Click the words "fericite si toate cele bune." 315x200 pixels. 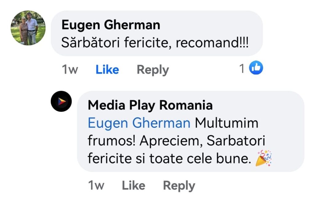(168, 159)
